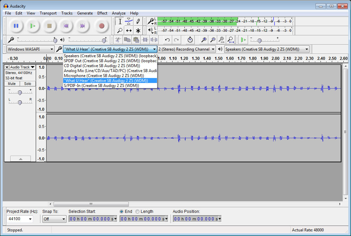The height and width of the screenshot is (236, 351).
Task: Click the Paste clipboard icon
Action: [x=136, y=40]
